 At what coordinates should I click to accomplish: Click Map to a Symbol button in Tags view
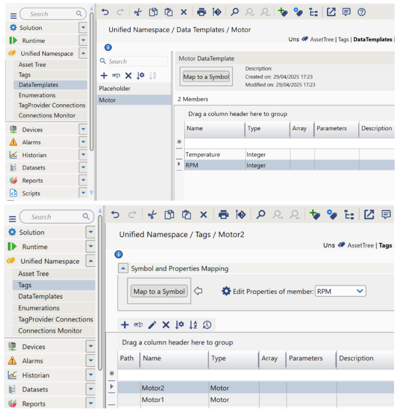[x=159, y=291]
